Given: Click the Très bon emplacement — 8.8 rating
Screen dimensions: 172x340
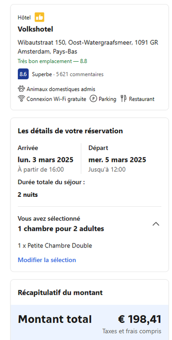Looking at the screenshot, I should coord(53,61).
